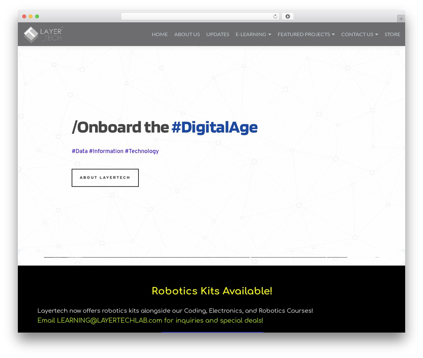
Task: Add a new browser tab
Action: (401, 19)
